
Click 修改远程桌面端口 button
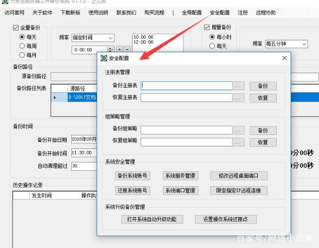coord(239,176)
